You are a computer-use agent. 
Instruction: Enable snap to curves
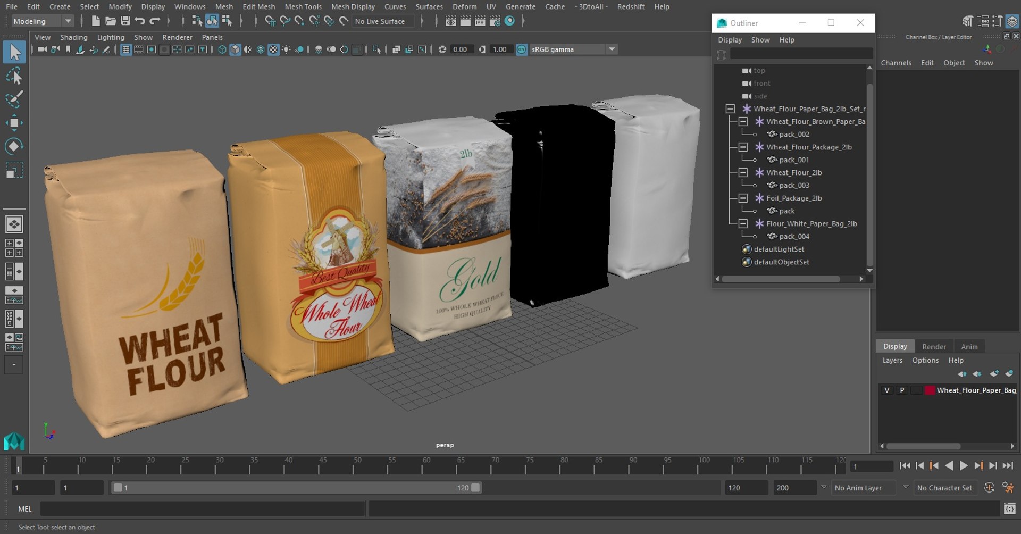point(285,21)
